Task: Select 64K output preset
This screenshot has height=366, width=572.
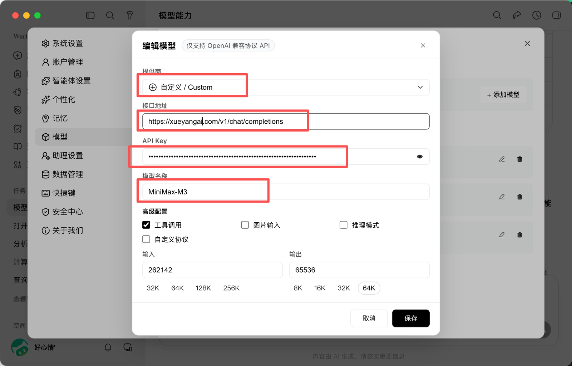Action: [x=369, y=288]
